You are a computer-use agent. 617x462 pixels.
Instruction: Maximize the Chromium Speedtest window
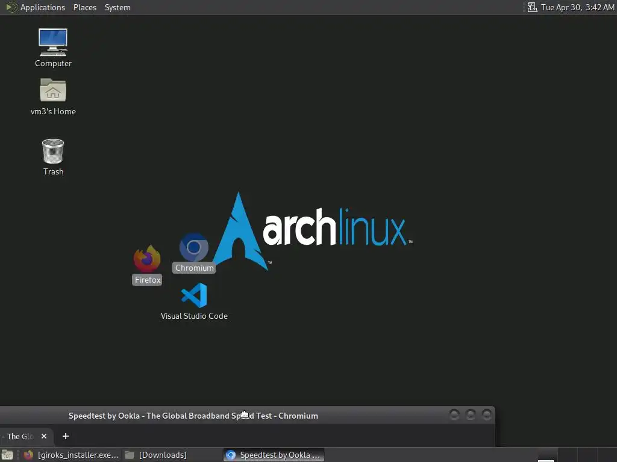click(x=471, y=415)
